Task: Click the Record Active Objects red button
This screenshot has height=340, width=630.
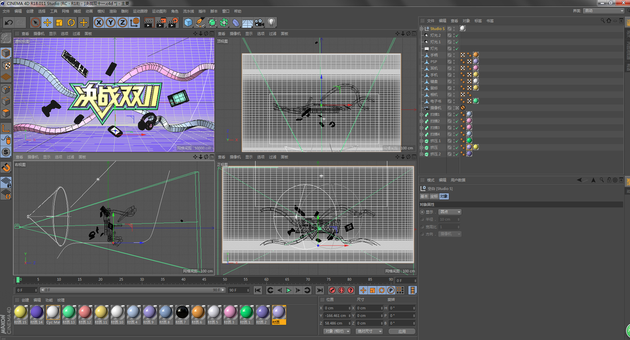Action: [x=332, y=290]
